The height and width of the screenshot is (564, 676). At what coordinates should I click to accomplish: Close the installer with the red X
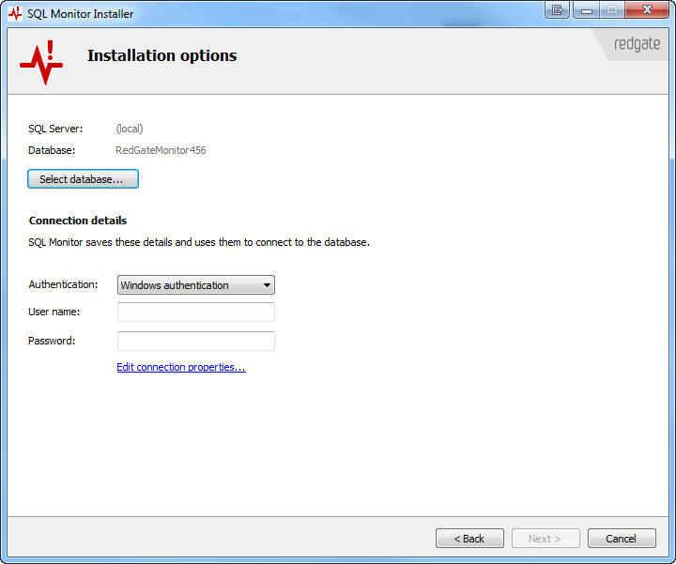(x=645, y=9)
